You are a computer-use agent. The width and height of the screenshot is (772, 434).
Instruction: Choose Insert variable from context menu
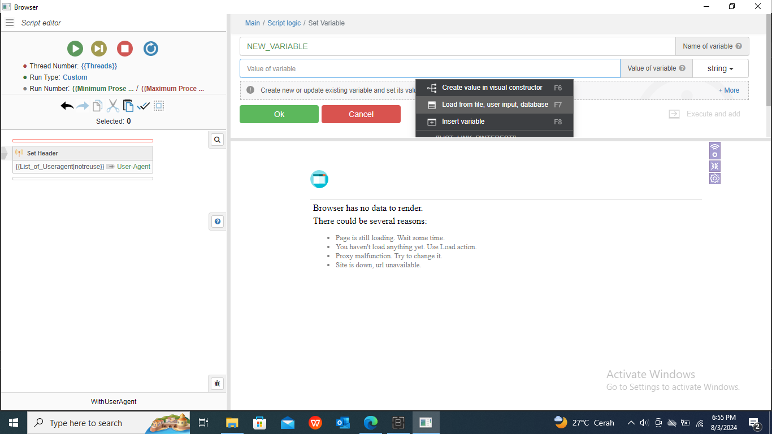coord(463,121)
